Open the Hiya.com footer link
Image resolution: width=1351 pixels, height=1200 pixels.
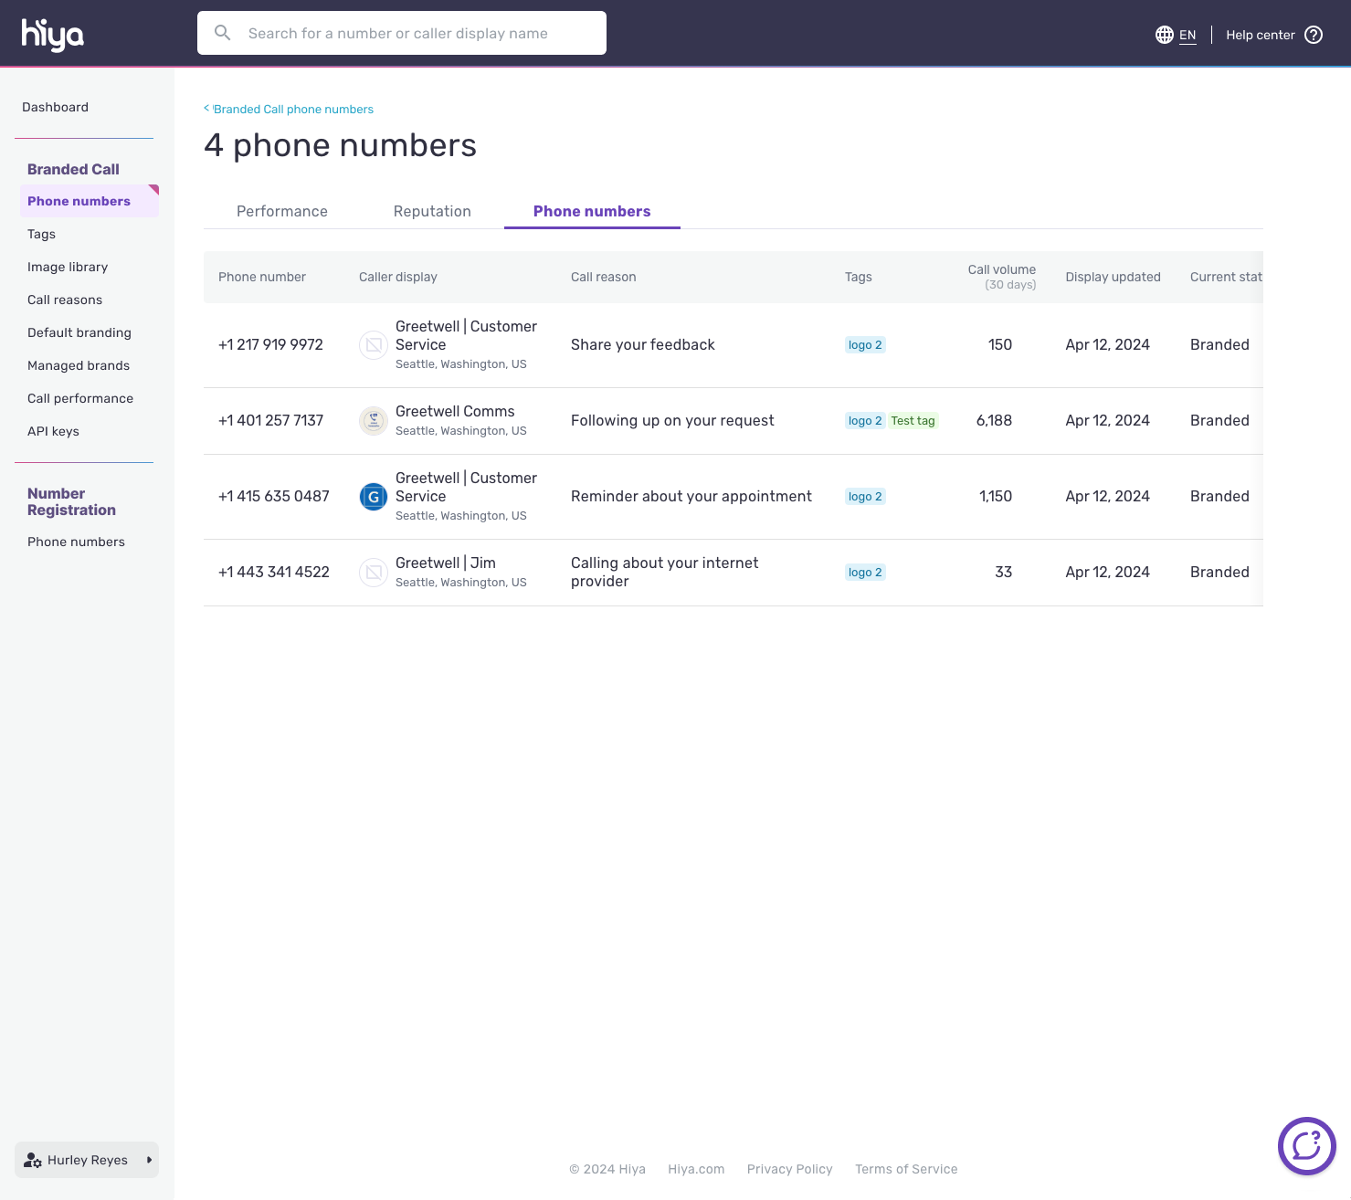point(696,1169)
